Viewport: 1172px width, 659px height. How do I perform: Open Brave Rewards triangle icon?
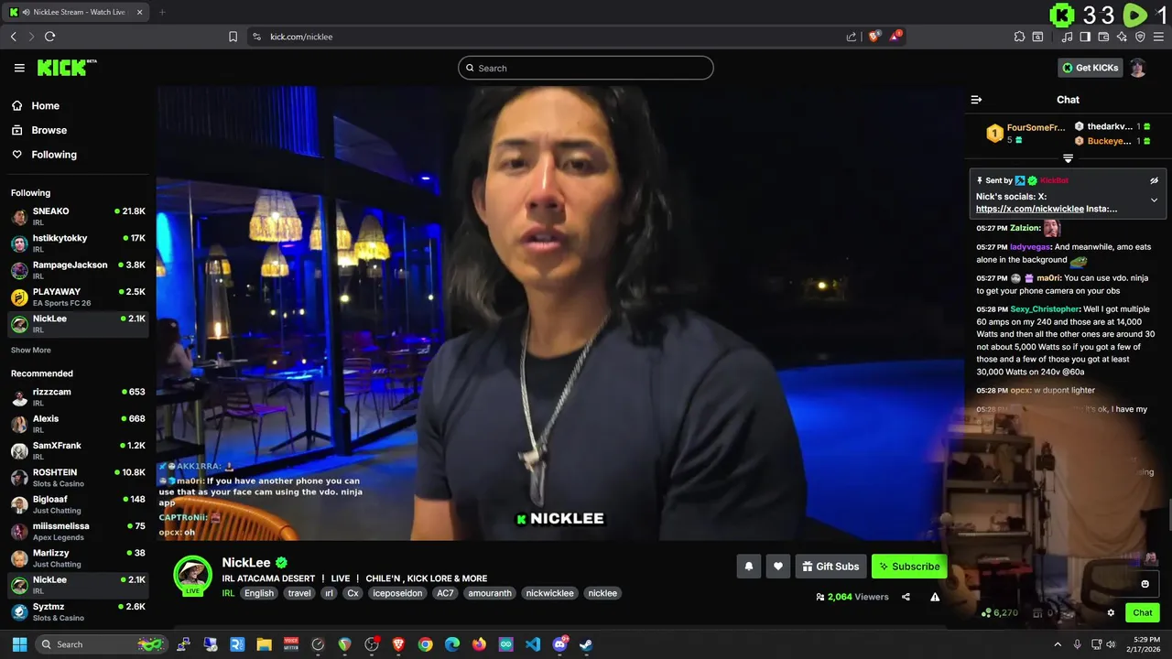(x=896, y=37)
